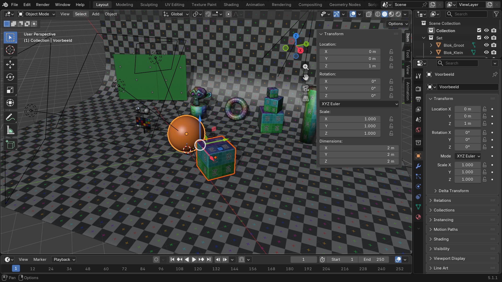
Task: Click the Use Preview Range clock button
Action: tap(322, 260)
